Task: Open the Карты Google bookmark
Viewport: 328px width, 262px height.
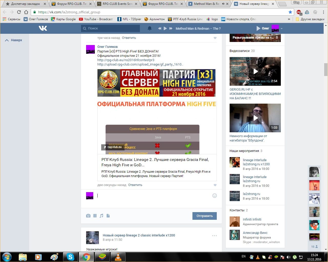Action: (64, 19)
